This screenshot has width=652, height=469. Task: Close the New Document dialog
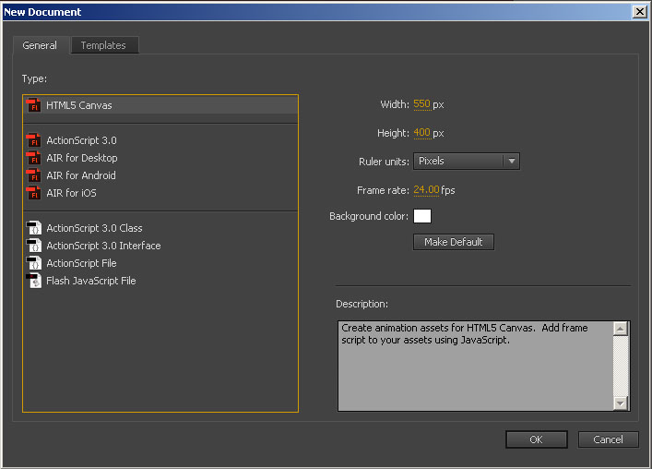(639, 12)
